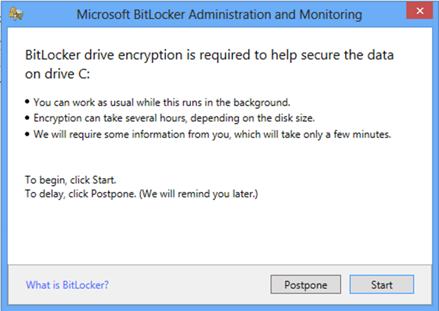Screen dimensions: 439x311
Task: Click the empty white area above the footer
Action: [x=220, y=233]
